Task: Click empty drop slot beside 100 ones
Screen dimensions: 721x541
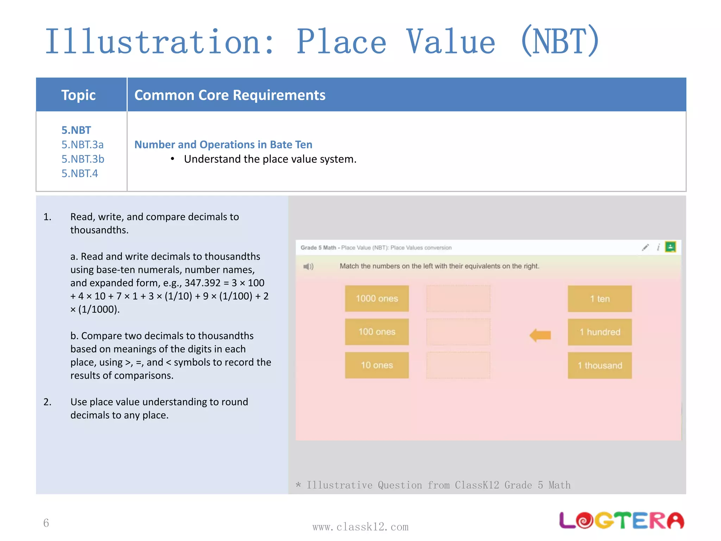Action: [x=458, y=332]
